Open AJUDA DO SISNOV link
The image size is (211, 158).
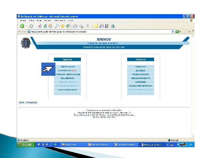[x=67, y=90]
